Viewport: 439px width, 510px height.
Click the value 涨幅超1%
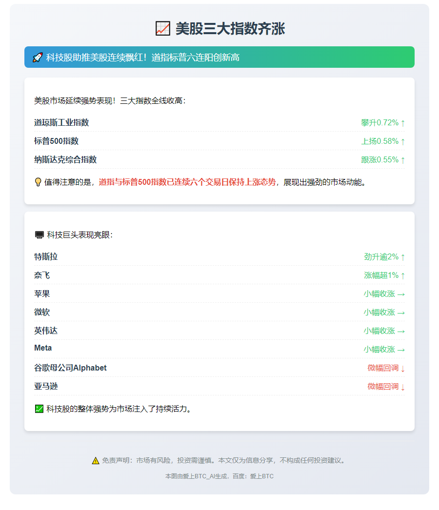pyautogui.click(x=381, y=275)
